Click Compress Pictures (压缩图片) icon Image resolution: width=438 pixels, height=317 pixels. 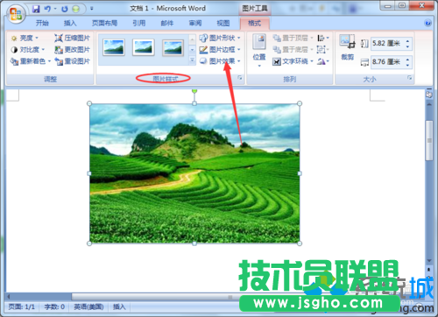pyautogui.click(x=59, y=38)
